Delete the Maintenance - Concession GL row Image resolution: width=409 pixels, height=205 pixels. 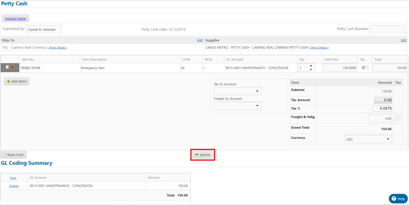[14, 186]
